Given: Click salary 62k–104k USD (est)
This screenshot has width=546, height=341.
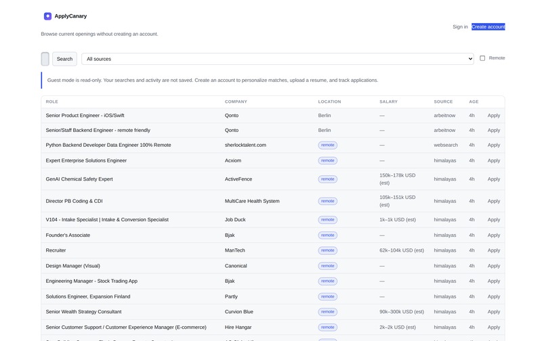Looking at the screenshot, I should pyautogui.click(x=402, y=250).
